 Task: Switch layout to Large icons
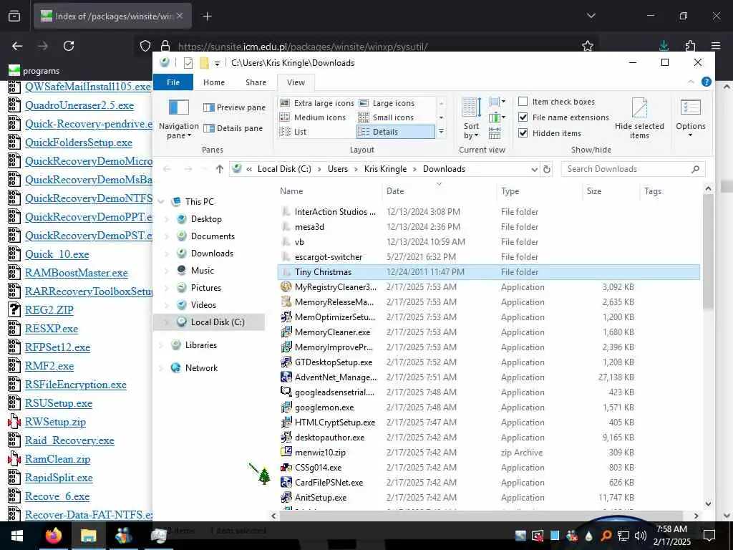click(x=387, y=103)
